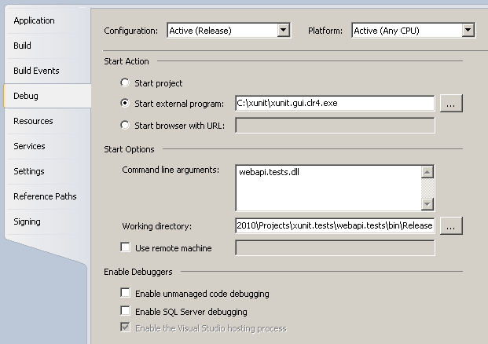This screenshot has height=344, width=488.
Task: Switch to the Signing tab
Action: click(x=47, y=221)
